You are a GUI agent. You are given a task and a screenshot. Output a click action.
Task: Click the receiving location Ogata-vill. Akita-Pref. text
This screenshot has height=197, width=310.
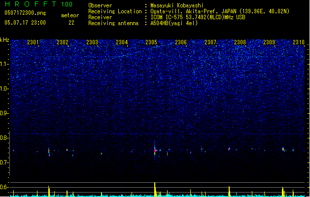pyautogui.click(x=220, y=11)
